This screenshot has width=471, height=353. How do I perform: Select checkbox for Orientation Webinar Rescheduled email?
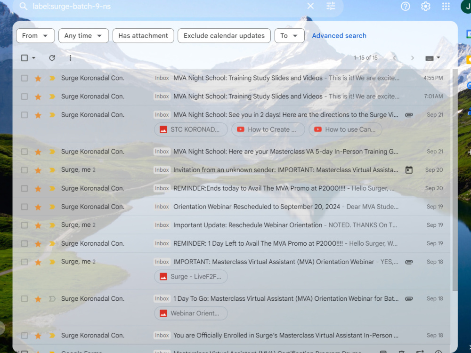tap(24, 207)
